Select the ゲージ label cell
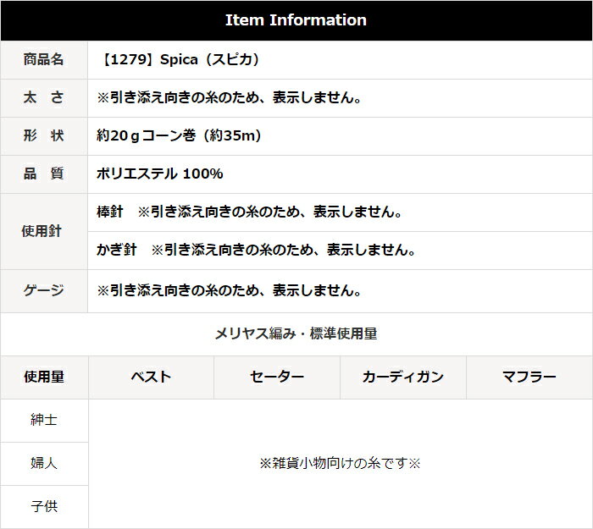This screenshot has width=593, height=529. coord(44,291)
